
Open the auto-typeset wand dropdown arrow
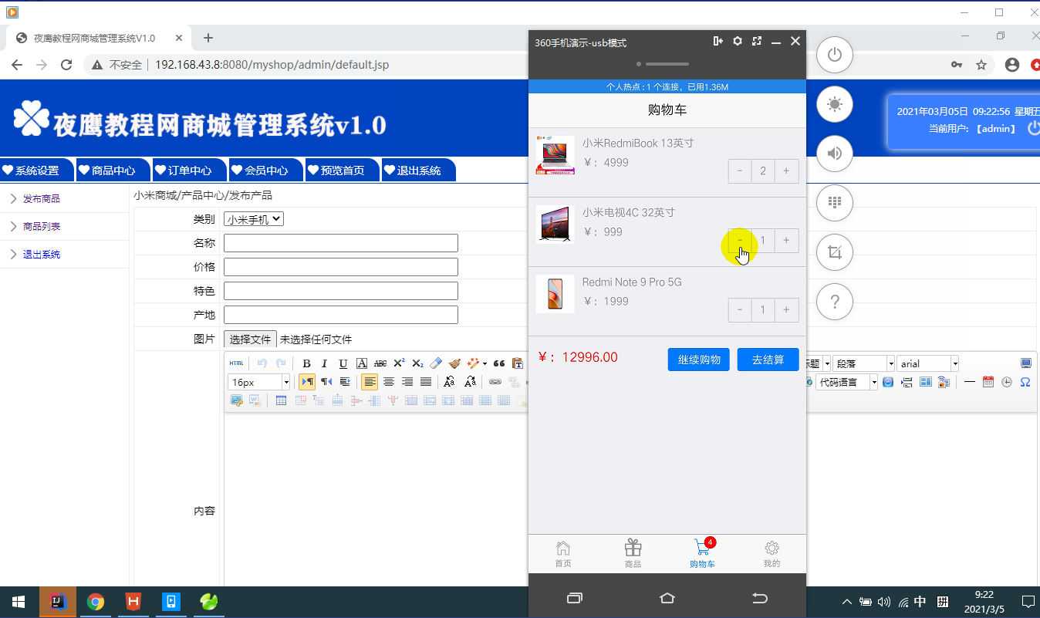(485, 363)
